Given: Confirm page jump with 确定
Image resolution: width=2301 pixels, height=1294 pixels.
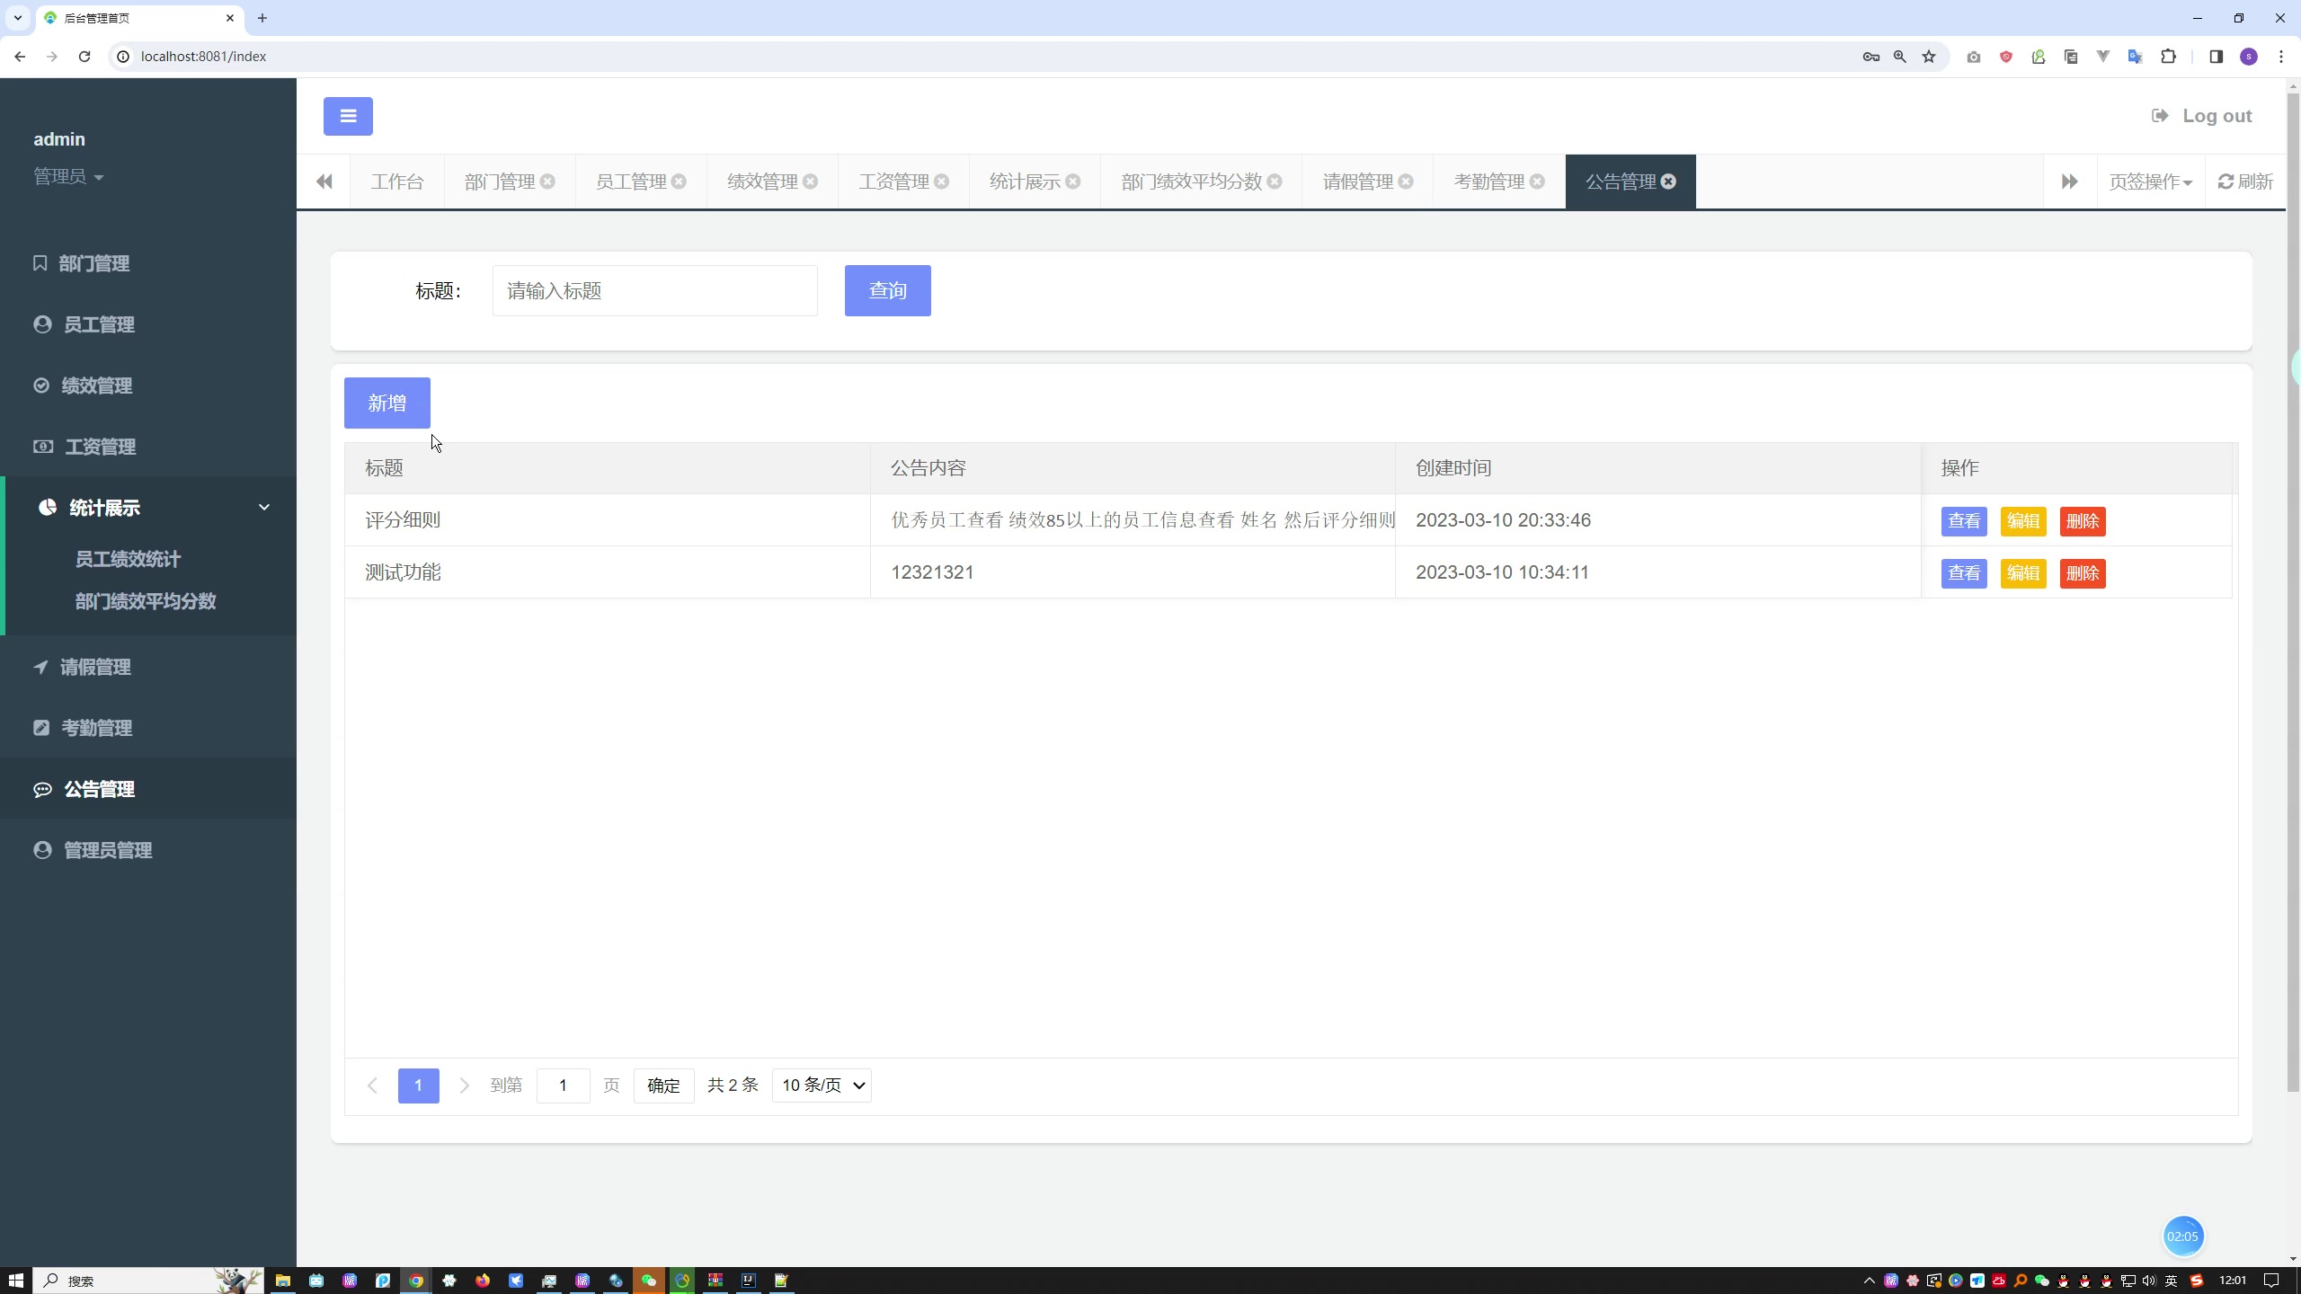Looking at the screenshot, I should [x=663, y=1086].
